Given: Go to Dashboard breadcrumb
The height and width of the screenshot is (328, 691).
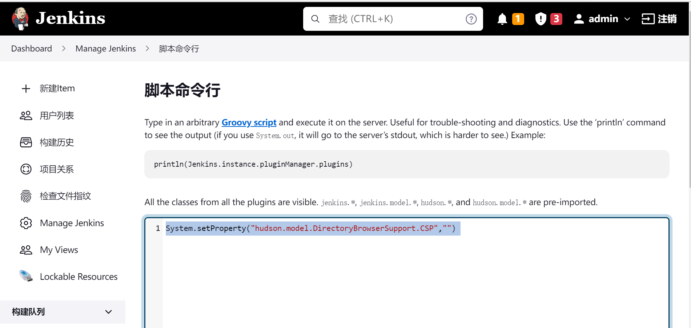Looking at the screenshot, I should coord(32,49).
